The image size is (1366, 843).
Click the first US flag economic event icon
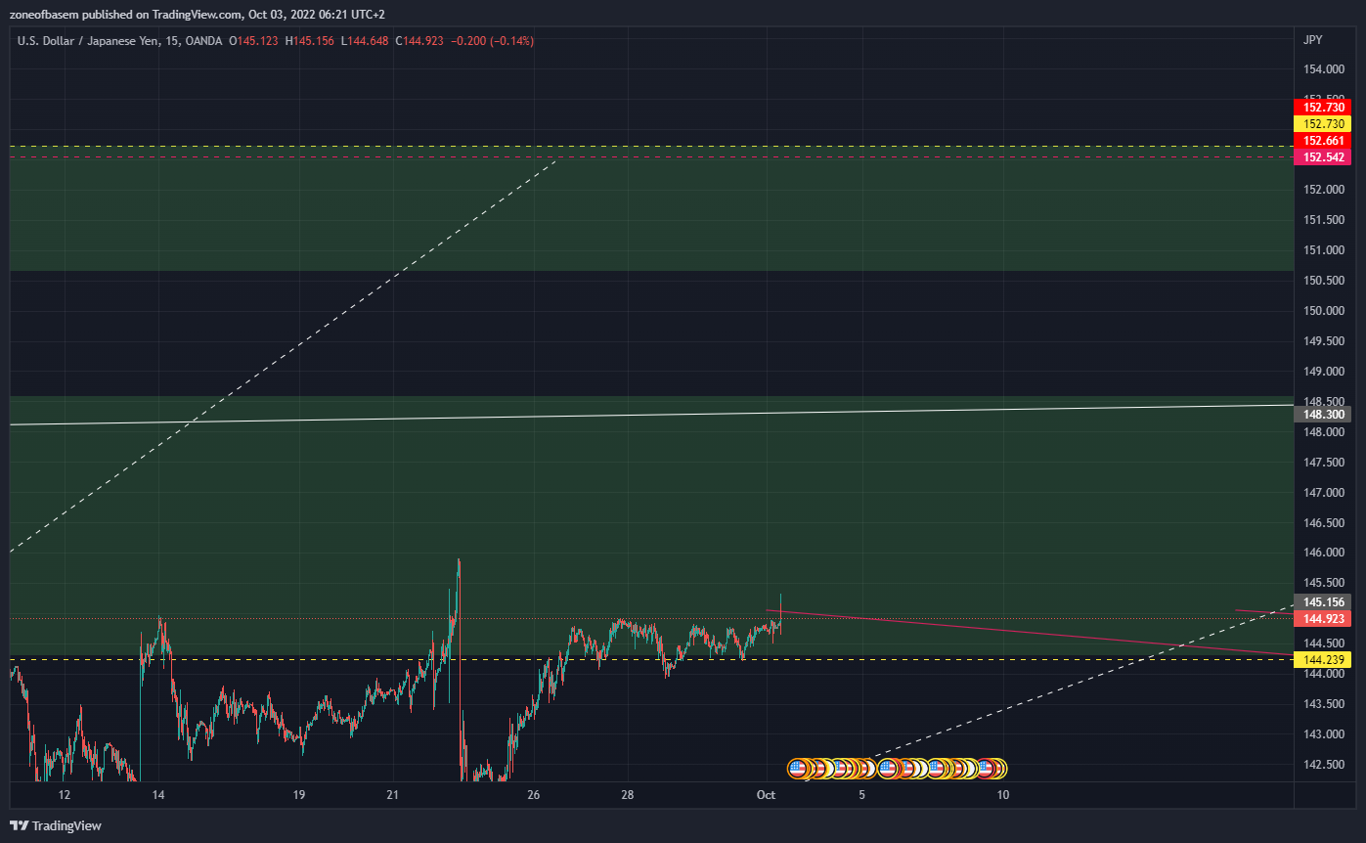coord(798,769)
